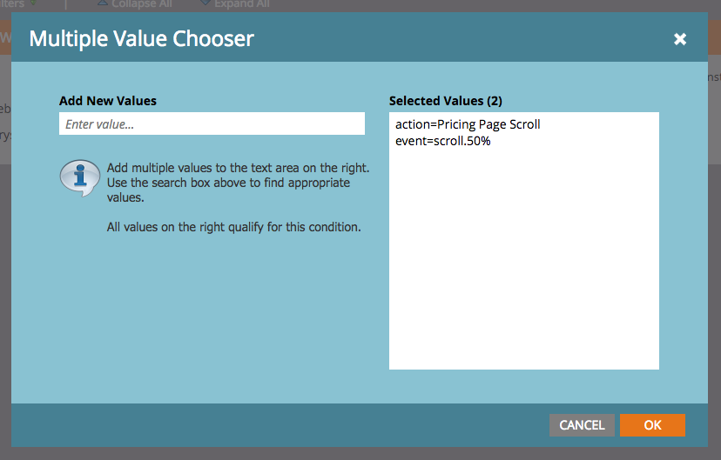Click the 'All values on the right' note
721x460 pixels.
233,227
